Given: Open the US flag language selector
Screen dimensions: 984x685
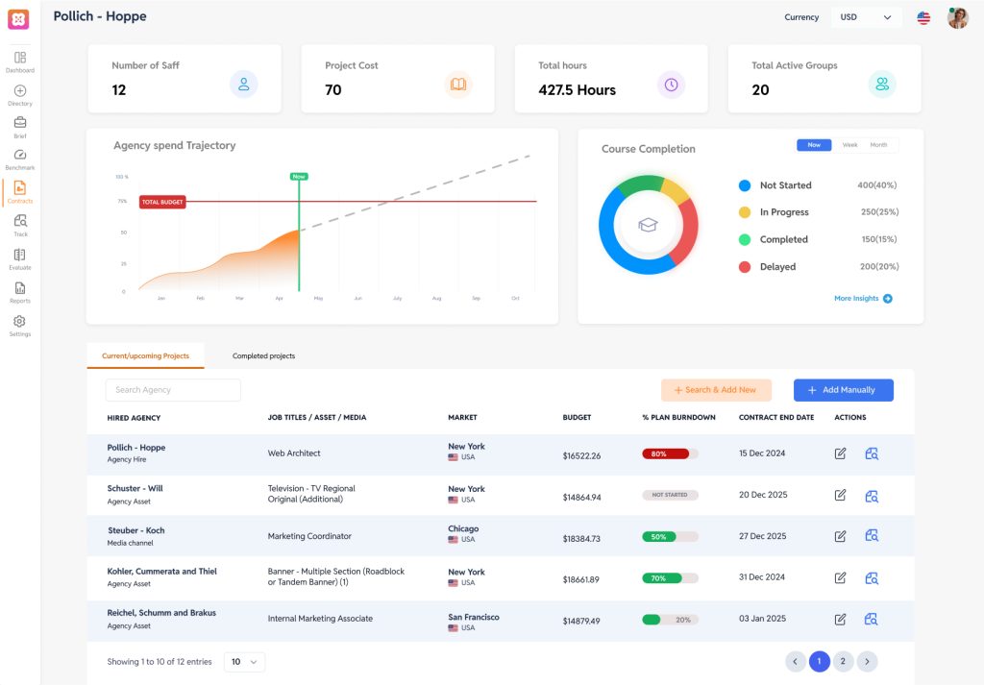Looking at the screenshot, I should 923,17.
